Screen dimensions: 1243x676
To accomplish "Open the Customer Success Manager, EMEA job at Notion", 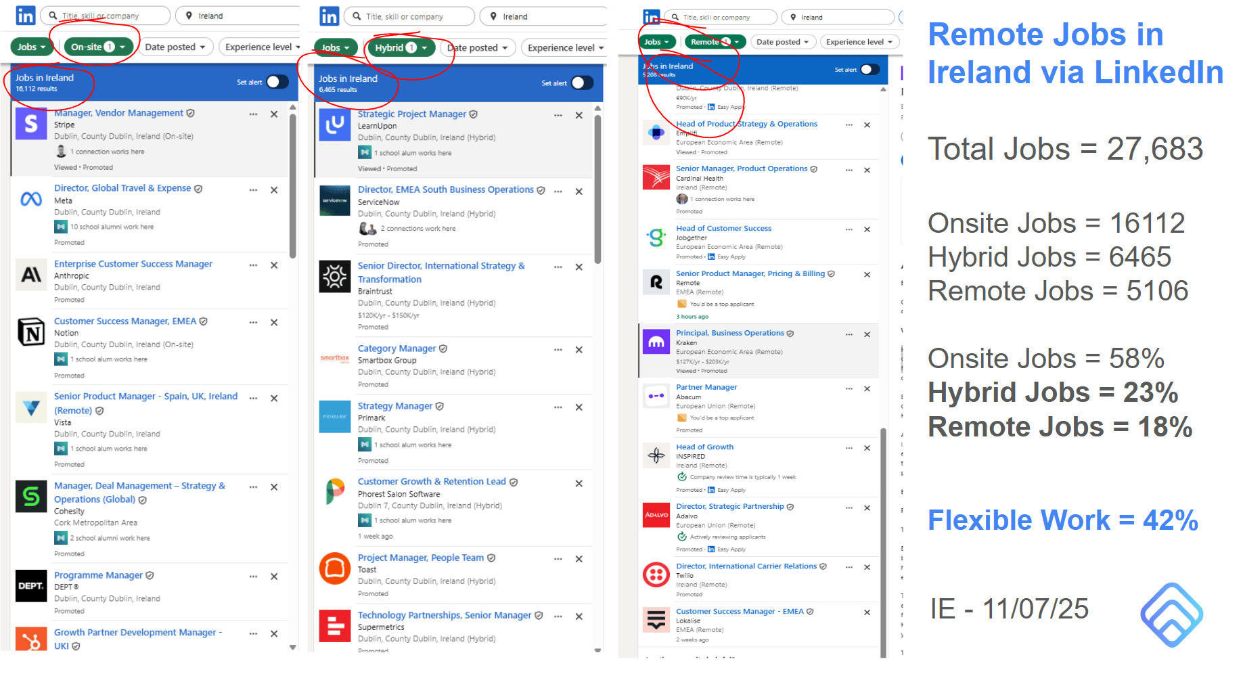I will 125,321.
